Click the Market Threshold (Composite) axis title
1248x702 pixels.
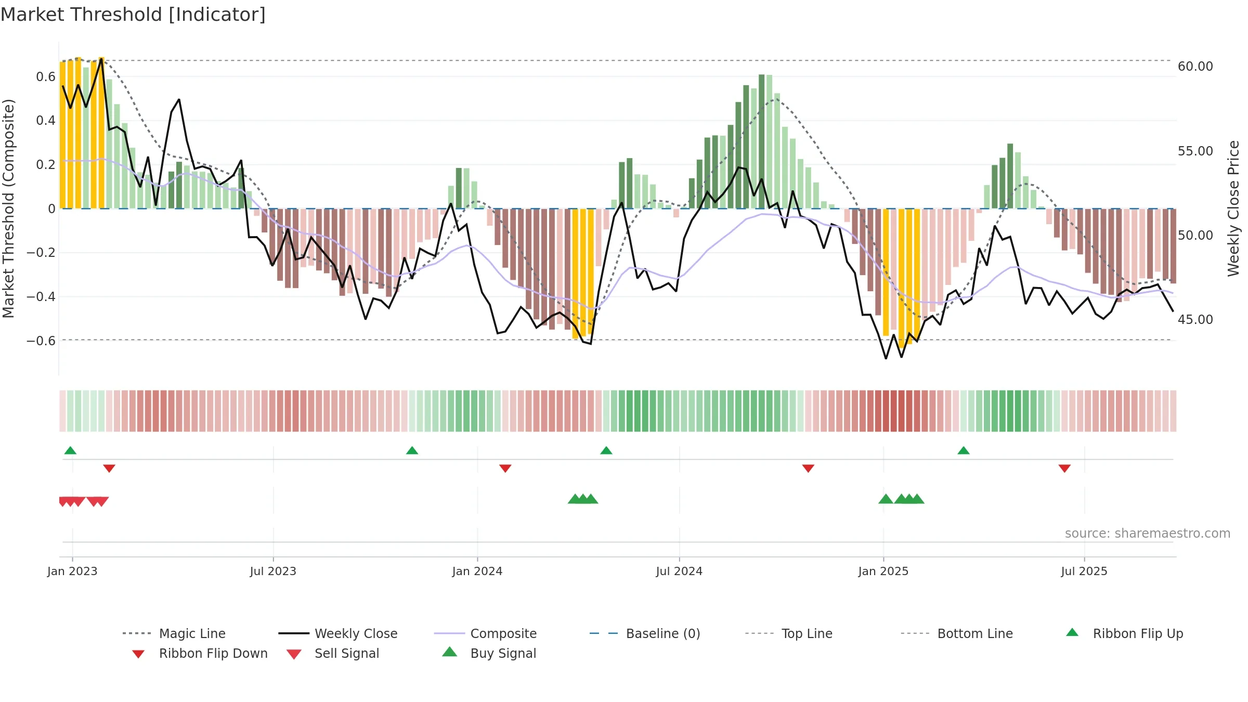click(8, 209)
